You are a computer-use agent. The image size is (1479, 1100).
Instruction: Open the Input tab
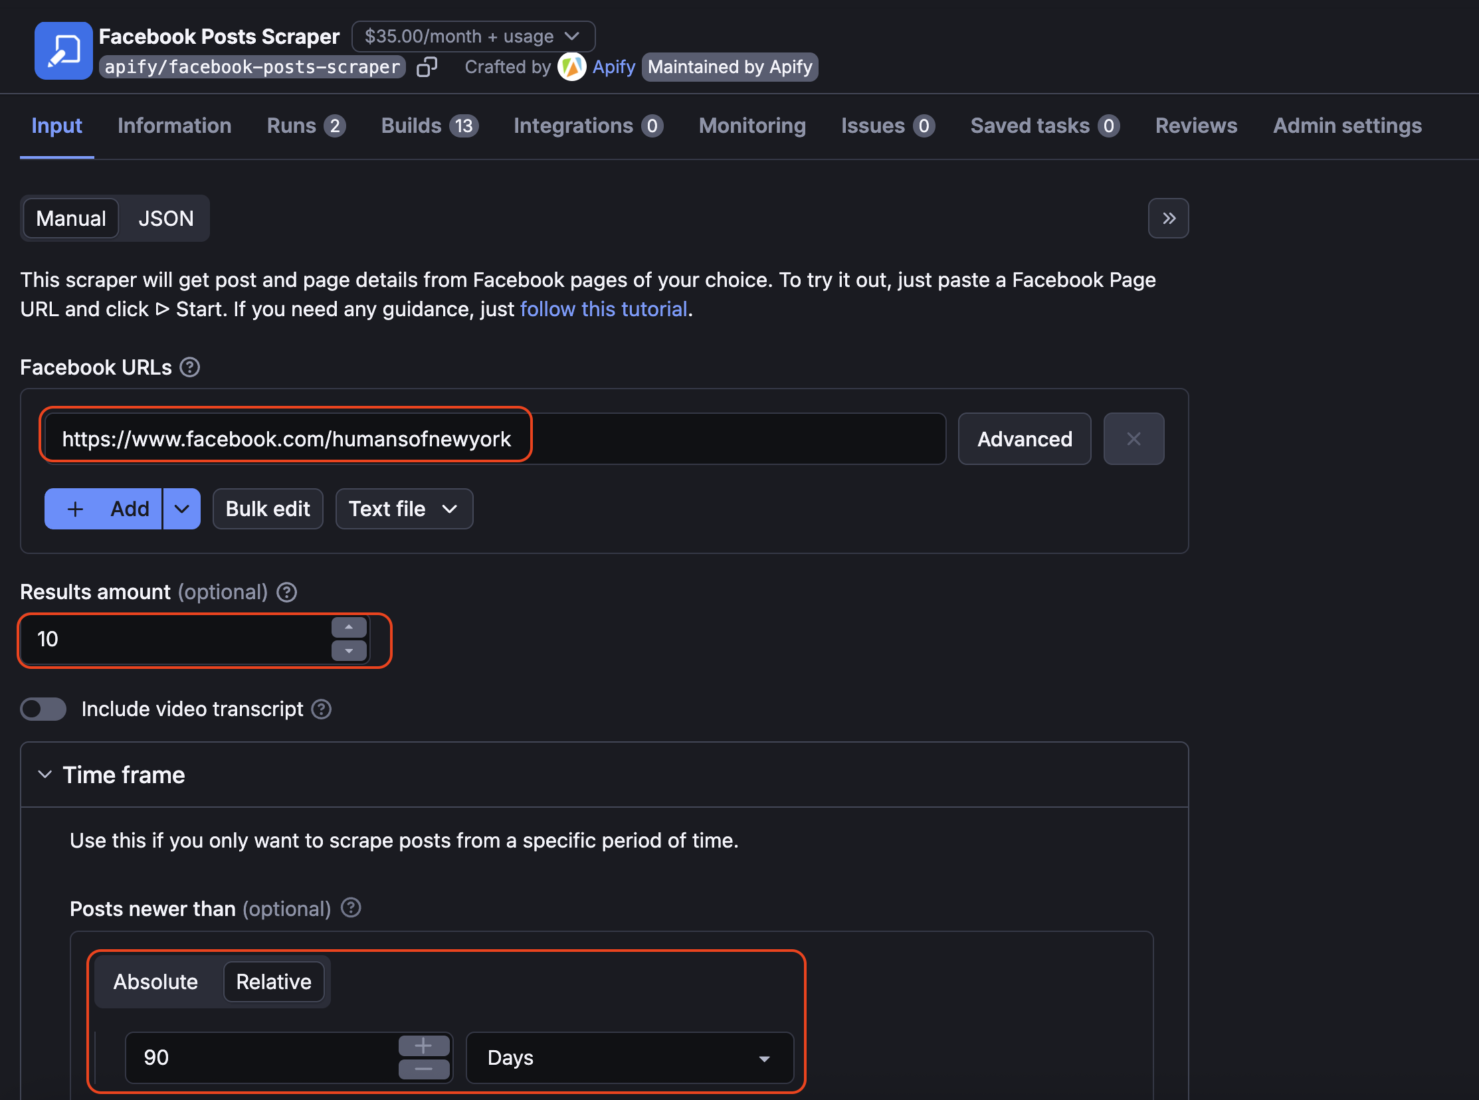(56, 126)
